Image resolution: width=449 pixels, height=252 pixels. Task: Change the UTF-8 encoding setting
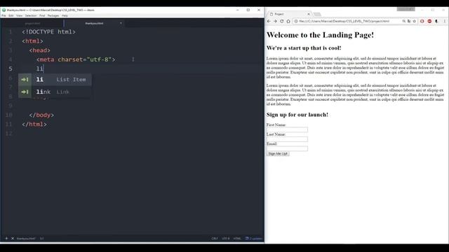tap(226, 239)
